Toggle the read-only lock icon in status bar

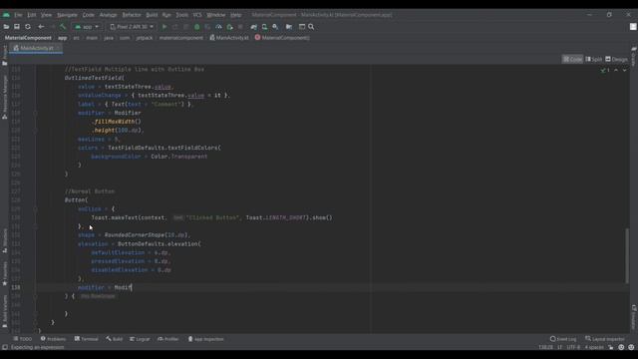(x=611, y=347)
